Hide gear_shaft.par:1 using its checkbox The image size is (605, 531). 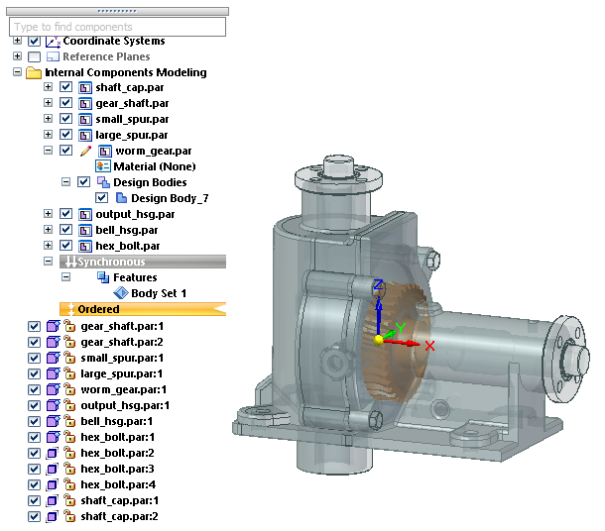[x=34, y=326]
